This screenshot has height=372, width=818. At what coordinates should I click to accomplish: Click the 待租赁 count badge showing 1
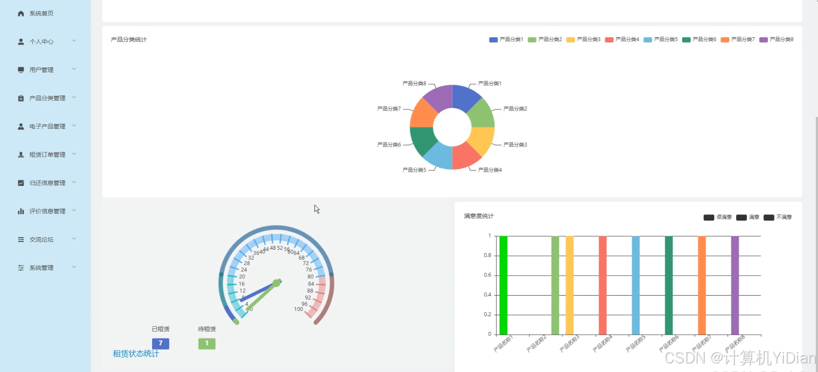(x=207, y=343)
